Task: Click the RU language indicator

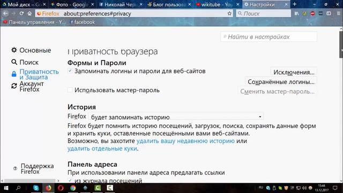Action: click(261, 188)
